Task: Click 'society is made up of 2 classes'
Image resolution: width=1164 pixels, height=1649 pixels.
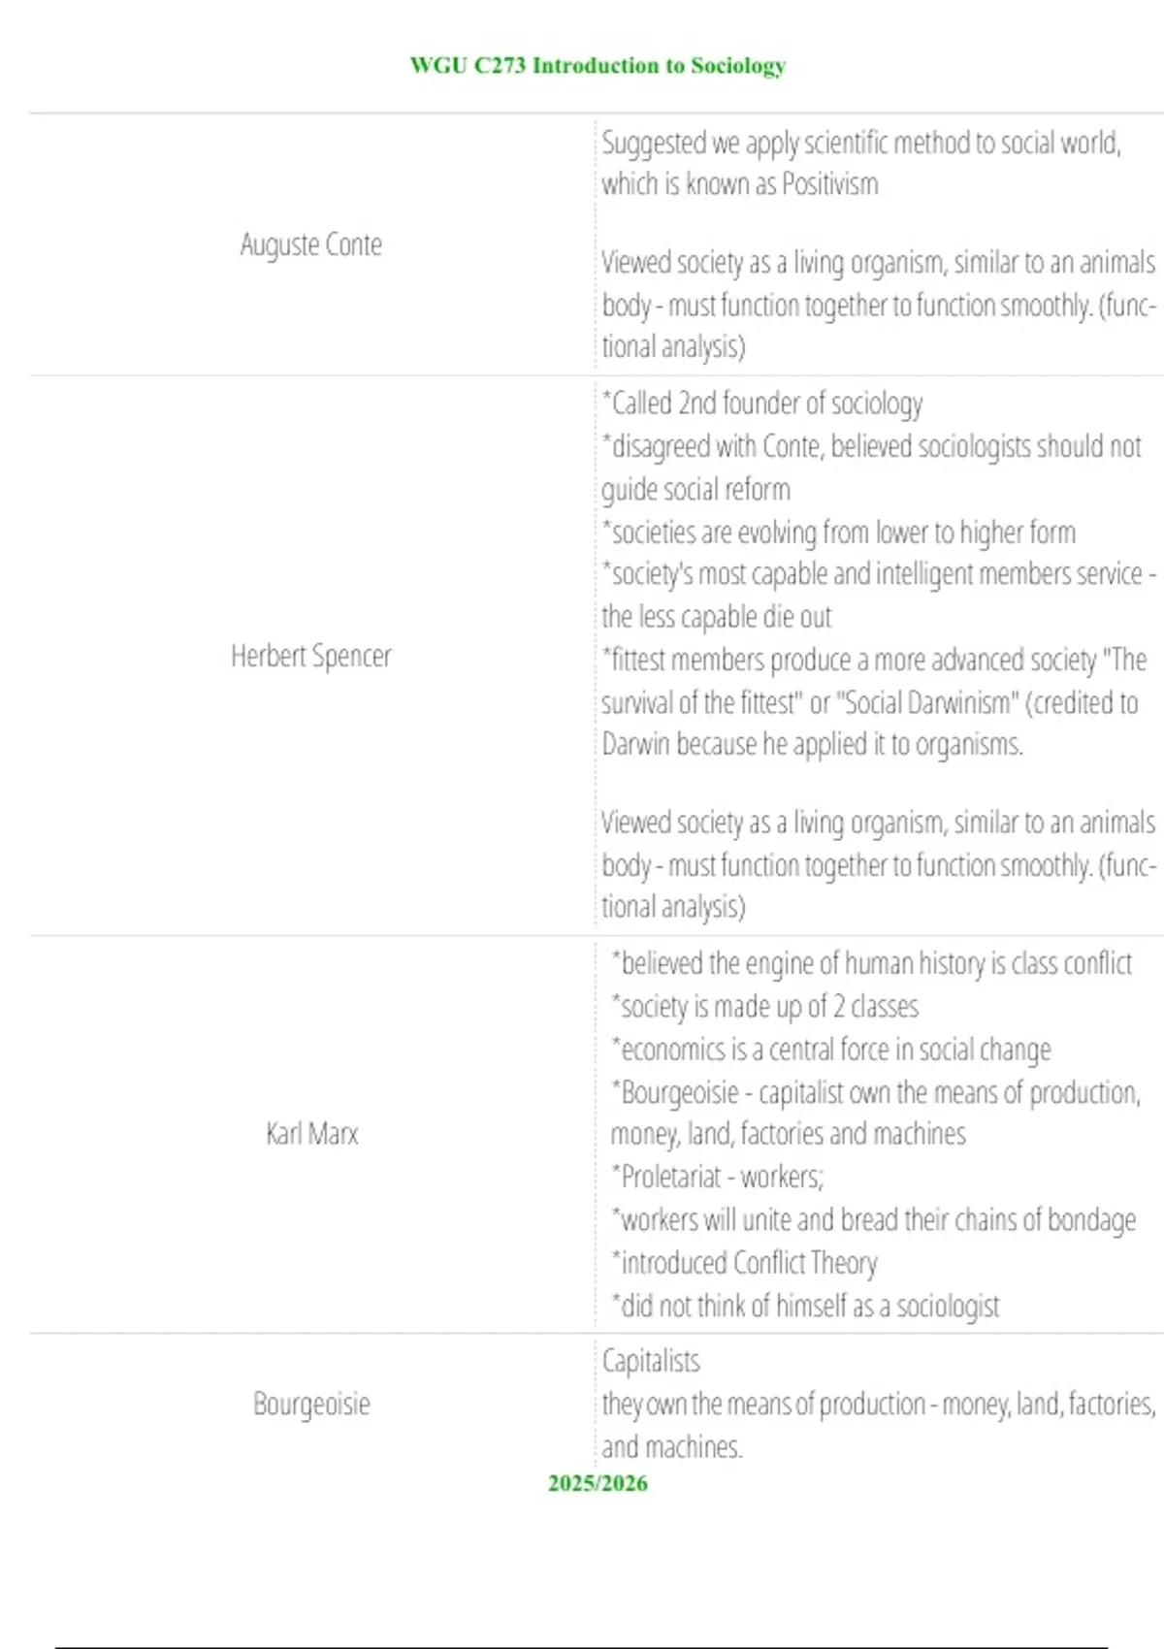Action: [x=764, y=1007]
